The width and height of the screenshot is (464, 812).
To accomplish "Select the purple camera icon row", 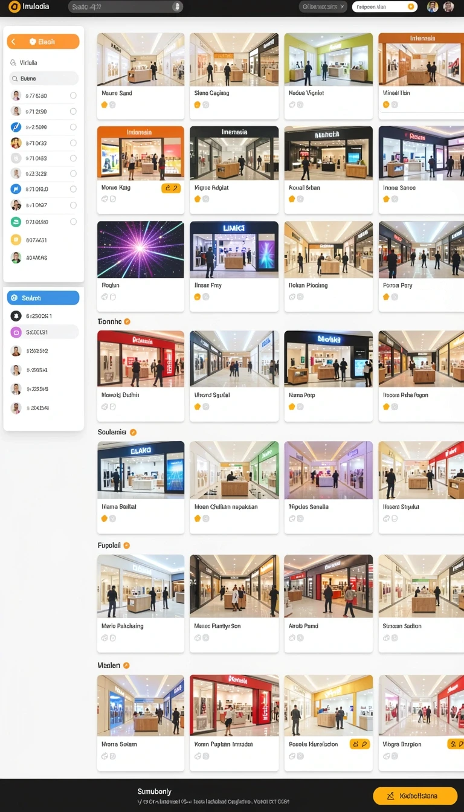I will tap(43, 332).
